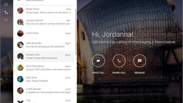183x103 pixels.
Task: Click the 'Aug 2' timestamp on Anna Konyukhova
Action: tap(68, 66)
